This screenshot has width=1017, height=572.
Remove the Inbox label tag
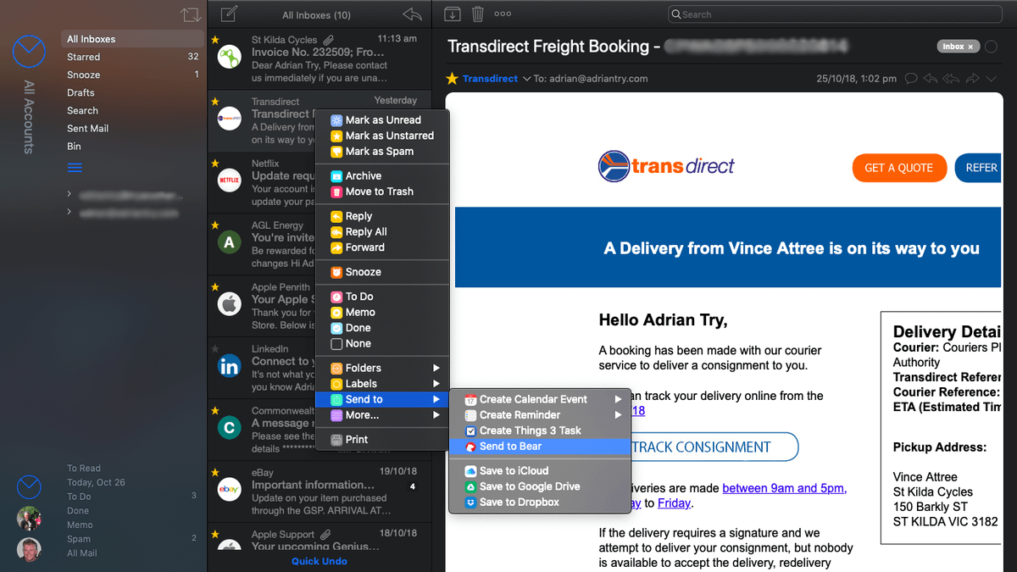tap(970, 47)
